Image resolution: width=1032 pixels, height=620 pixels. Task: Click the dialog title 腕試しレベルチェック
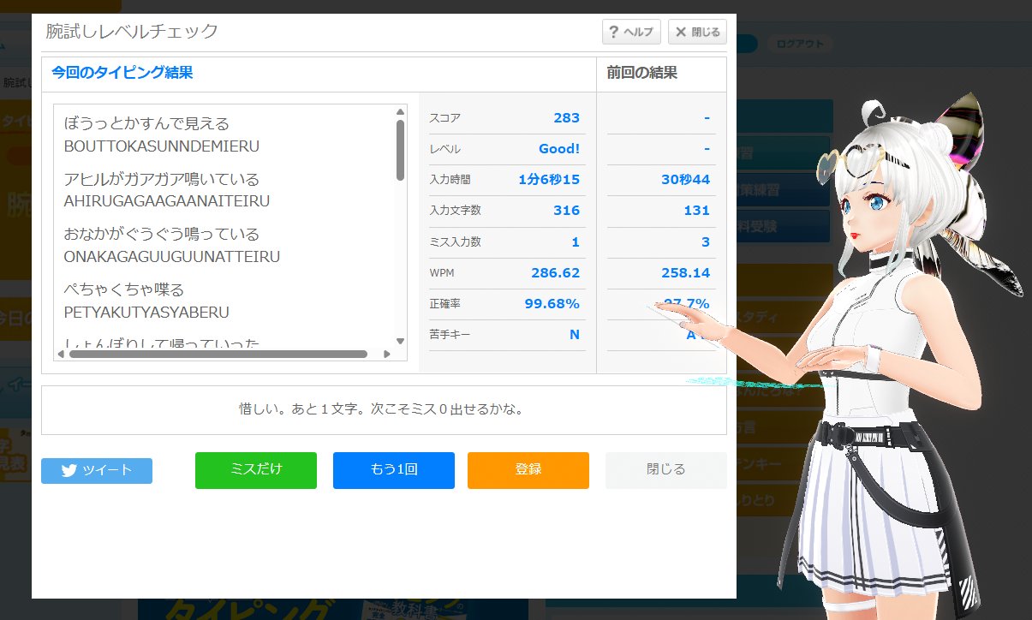(132, 32)
